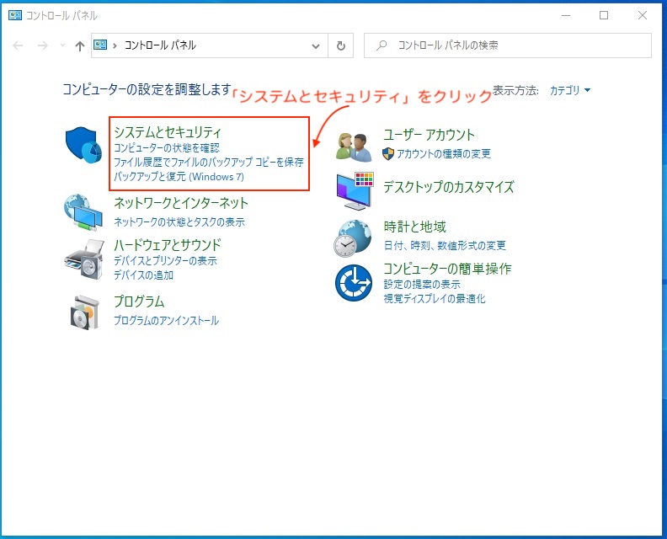Click the UAC shield beside アカウントの種類の変更
Image resolution: width=667 pixels, height=539 pixels.
pyautogui.click(x=388, y=153)
